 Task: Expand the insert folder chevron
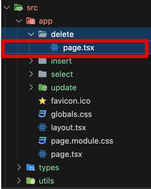31,61
